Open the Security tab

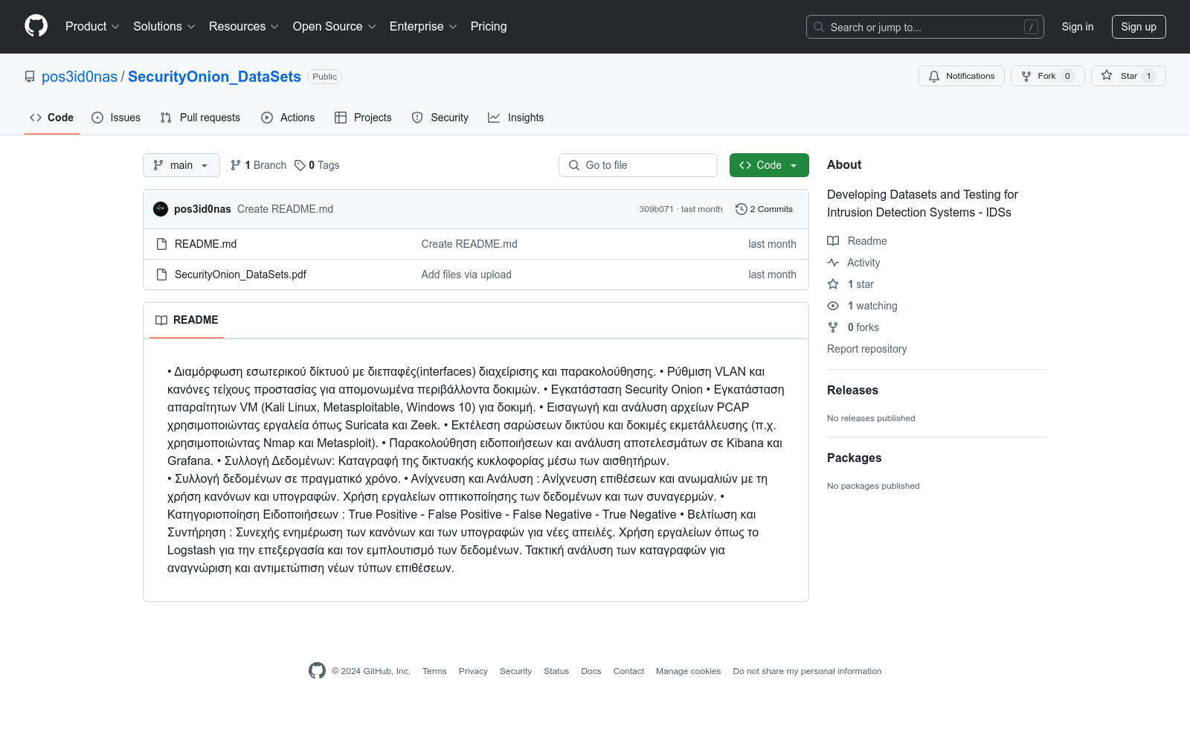[x=440, y=118]
